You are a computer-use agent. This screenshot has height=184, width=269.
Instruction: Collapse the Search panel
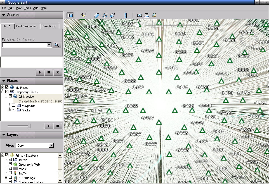point(4,15)
